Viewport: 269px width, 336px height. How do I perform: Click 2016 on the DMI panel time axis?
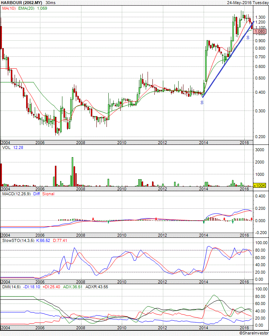point(244,328)
